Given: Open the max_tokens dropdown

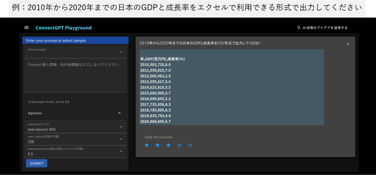Looking at the screenshot, I should [121, 139].
